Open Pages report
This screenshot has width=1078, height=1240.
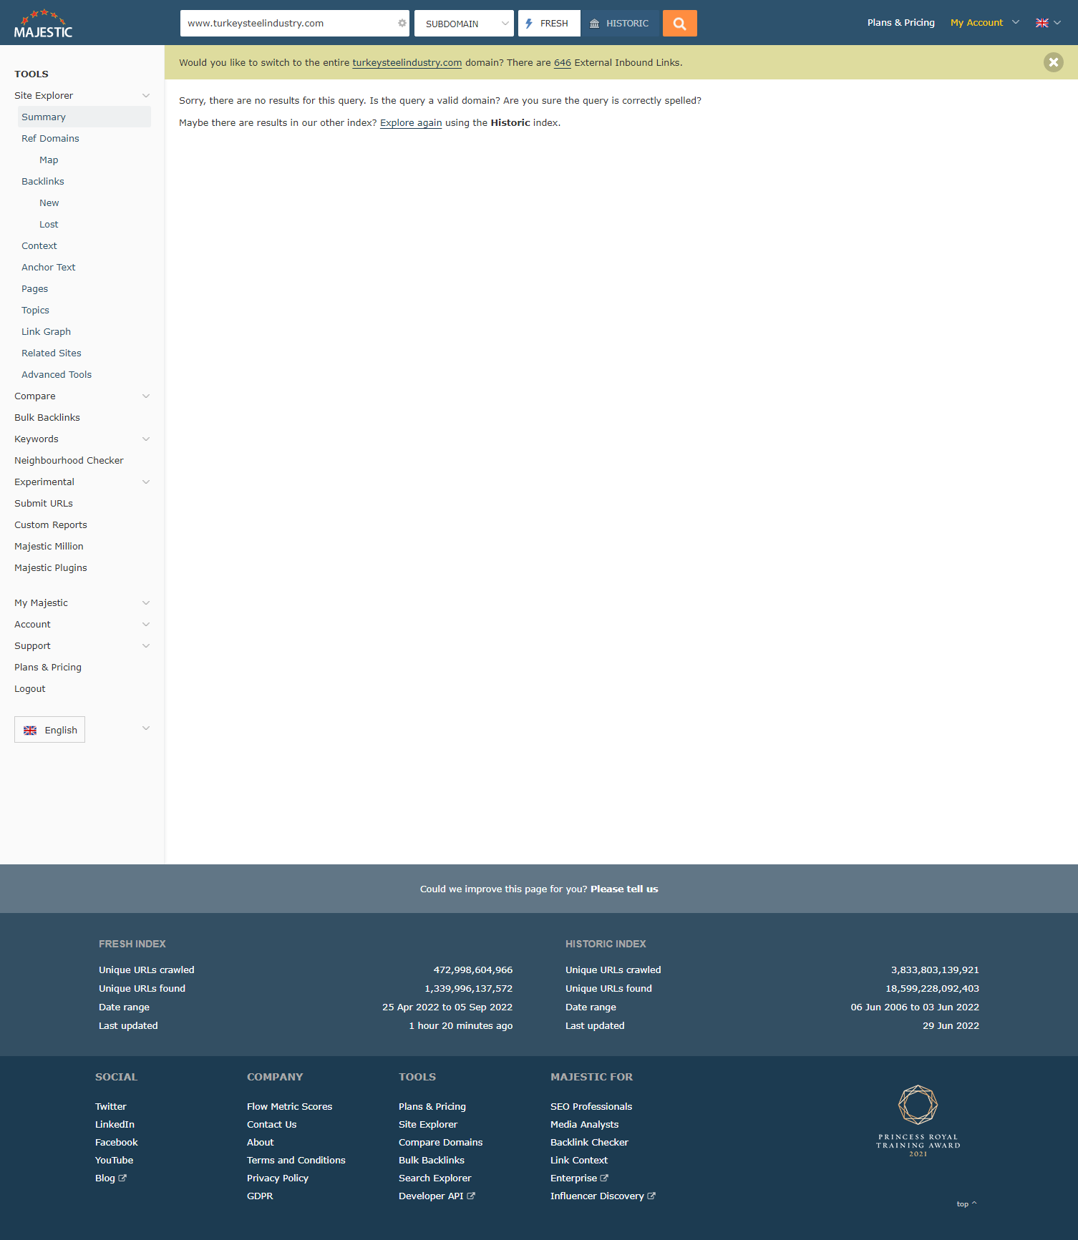click(x=35, y=289)
